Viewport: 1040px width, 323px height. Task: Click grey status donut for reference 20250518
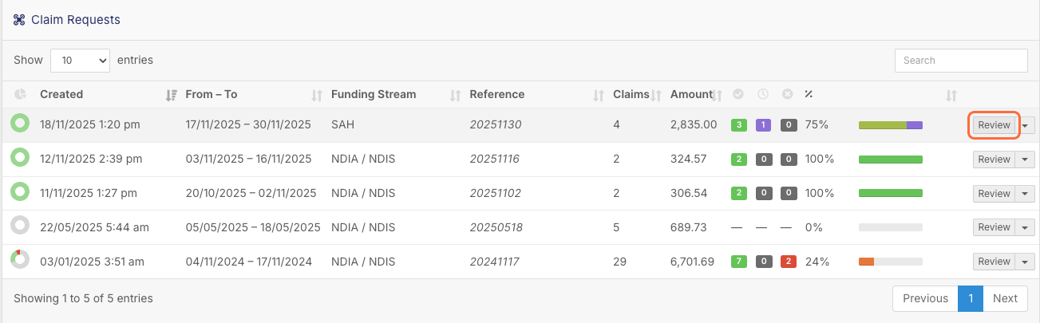[x=20, y=226]
